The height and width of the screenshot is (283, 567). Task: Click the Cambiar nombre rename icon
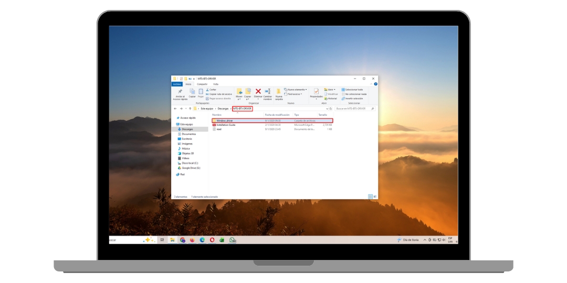pos(267,92)
